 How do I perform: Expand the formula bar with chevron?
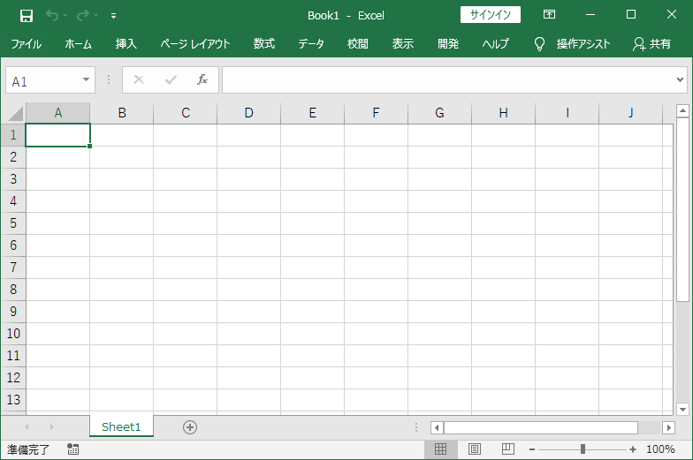[680, 79]
